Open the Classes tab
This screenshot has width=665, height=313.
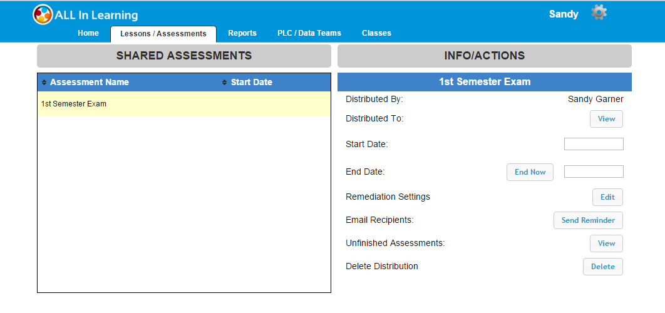[376, 33]
